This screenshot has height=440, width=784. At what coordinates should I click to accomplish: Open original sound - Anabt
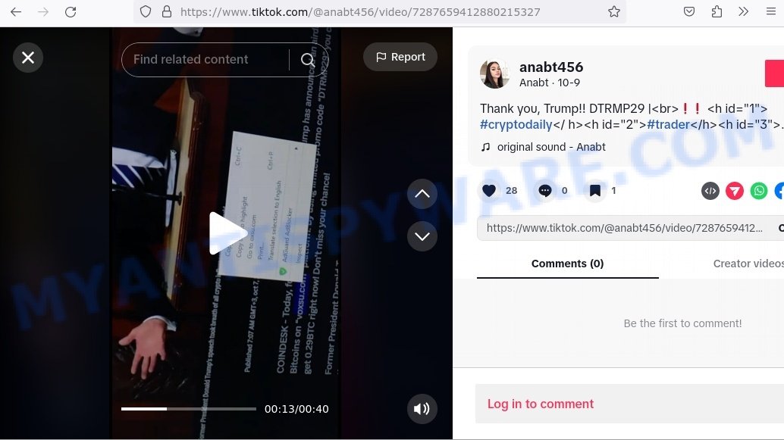[x=551, y=147]
